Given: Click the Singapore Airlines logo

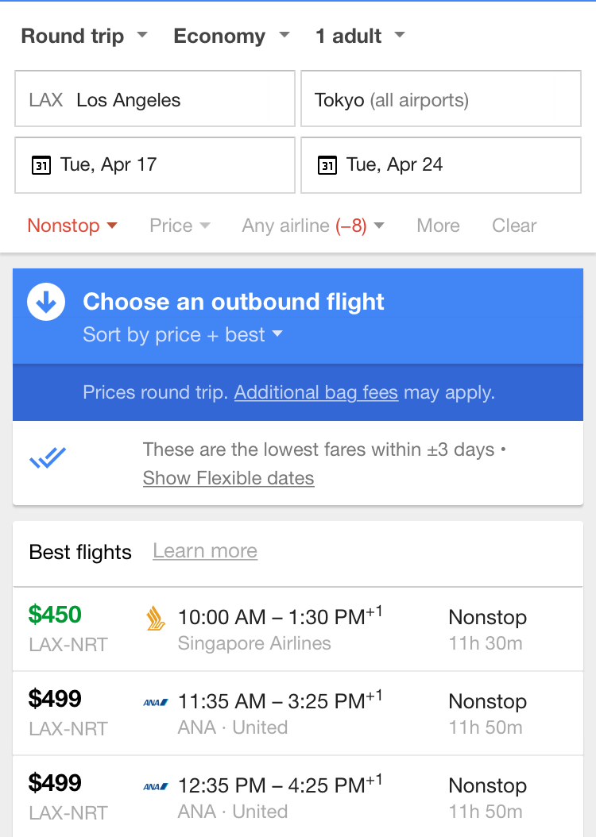Looking at the screenshot, I should click(x=156, y=619).
